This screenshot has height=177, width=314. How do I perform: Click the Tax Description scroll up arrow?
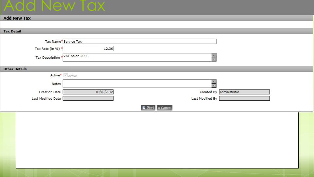click(214, 55)
